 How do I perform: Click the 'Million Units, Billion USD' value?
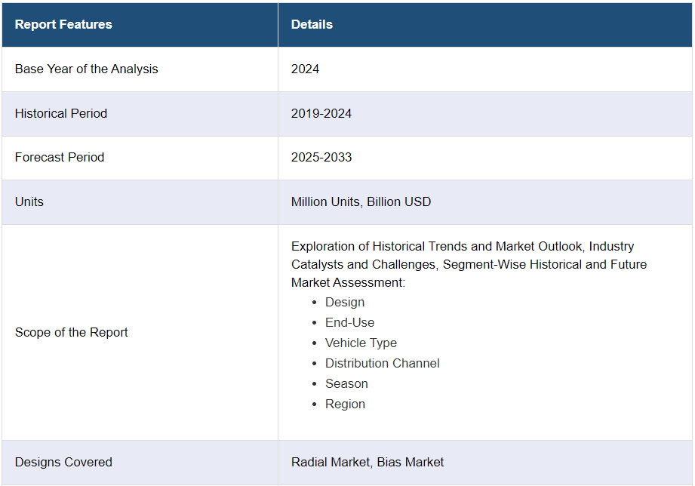(x=361, y=201)
